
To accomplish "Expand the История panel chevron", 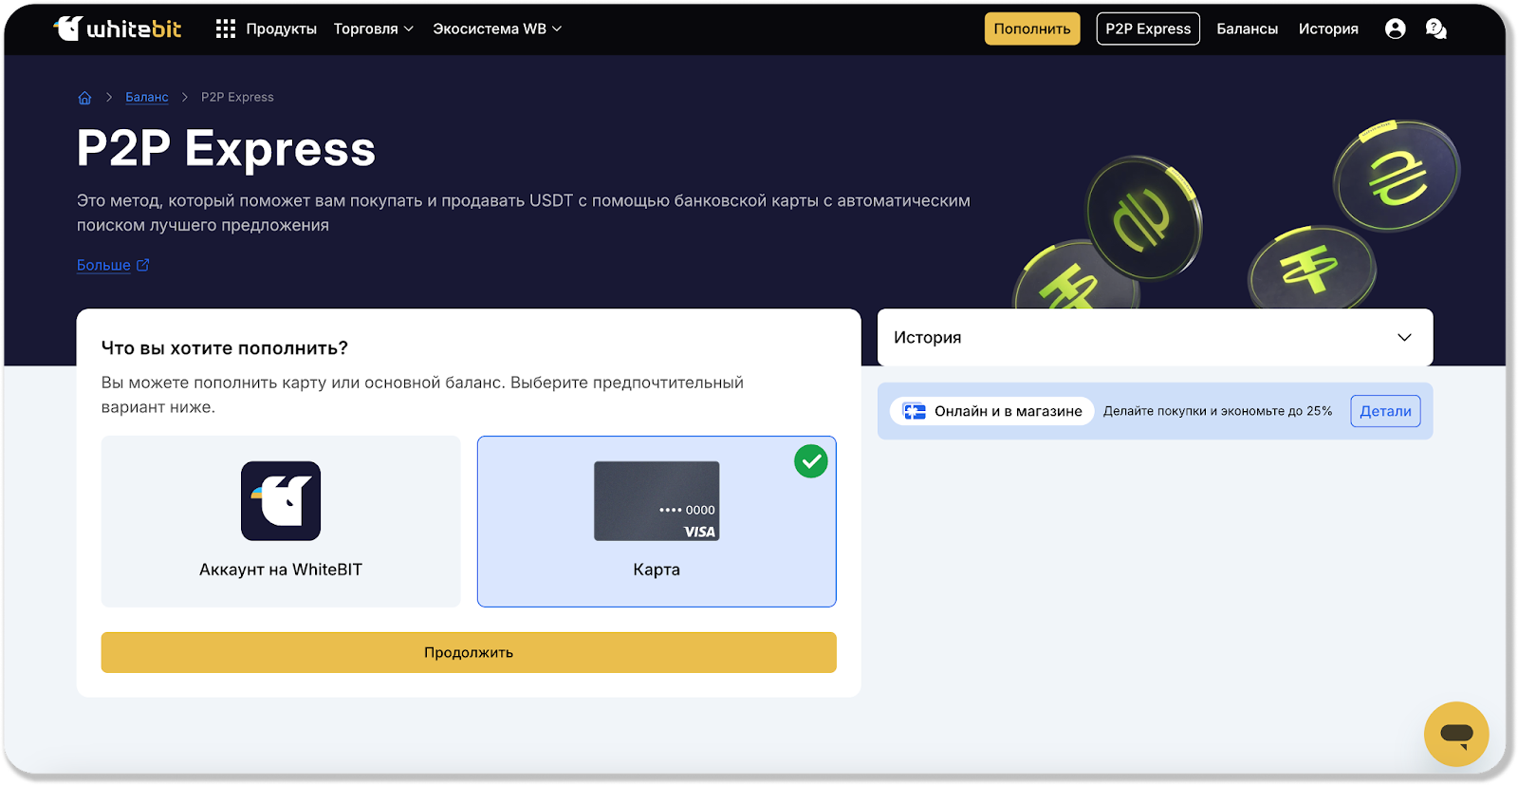I will [x=1404, y=337].
